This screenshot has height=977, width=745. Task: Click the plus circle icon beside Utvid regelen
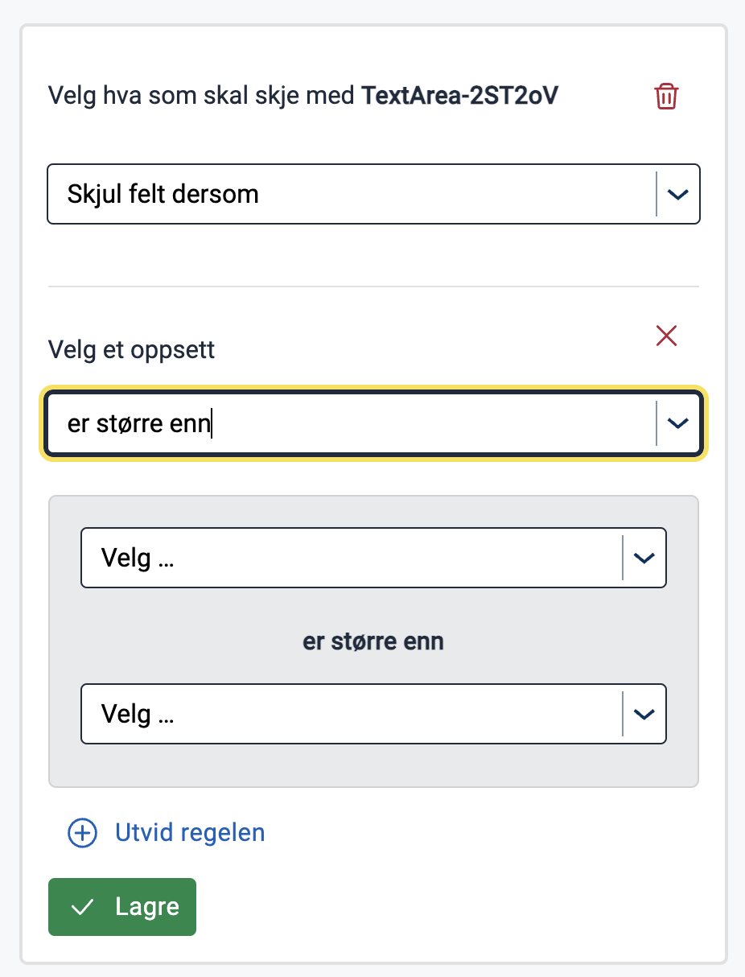click(x=81, y=834)
